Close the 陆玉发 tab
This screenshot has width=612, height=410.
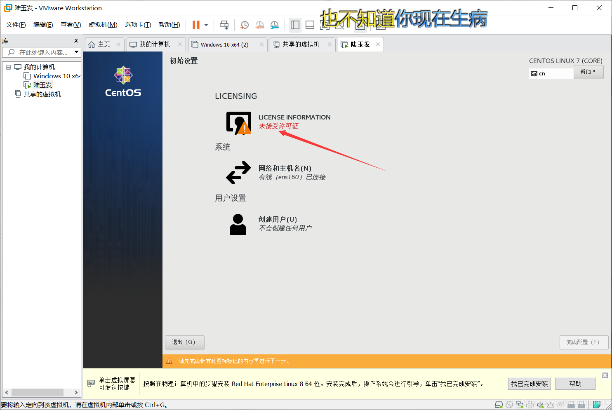(x=378, y=45)
